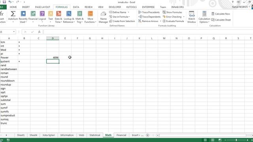
Task: Add a new sheet with plus icon
Action: click(x=147, y=135)
